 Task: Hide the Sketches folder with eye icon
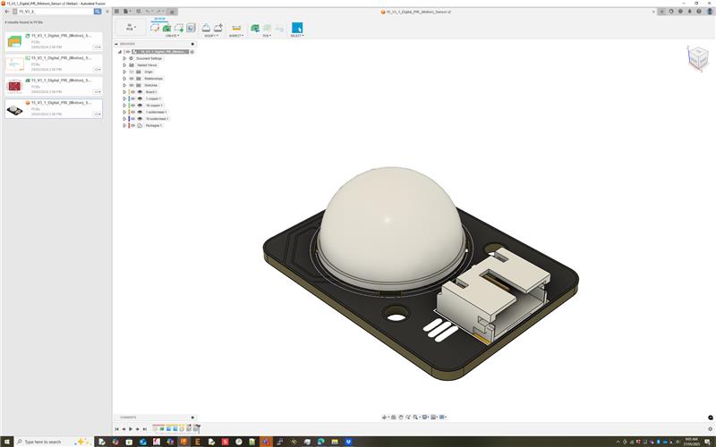132,85
